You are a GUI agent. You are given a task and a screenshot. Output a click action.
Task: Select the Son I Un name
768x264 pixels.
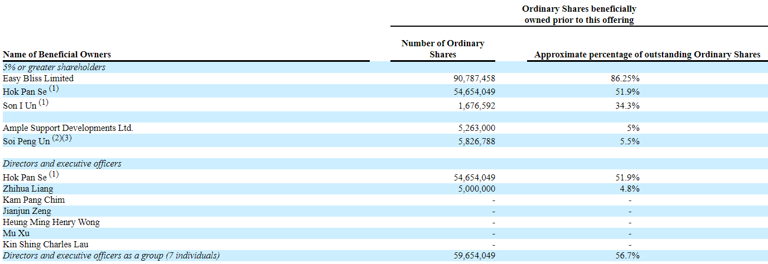click(x=21, y=105)
